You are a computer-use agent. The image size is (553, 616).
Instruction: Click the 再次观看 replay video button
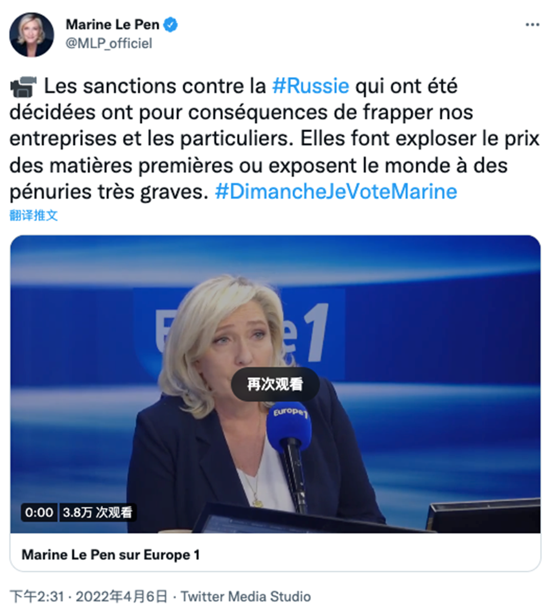[275, 384]
